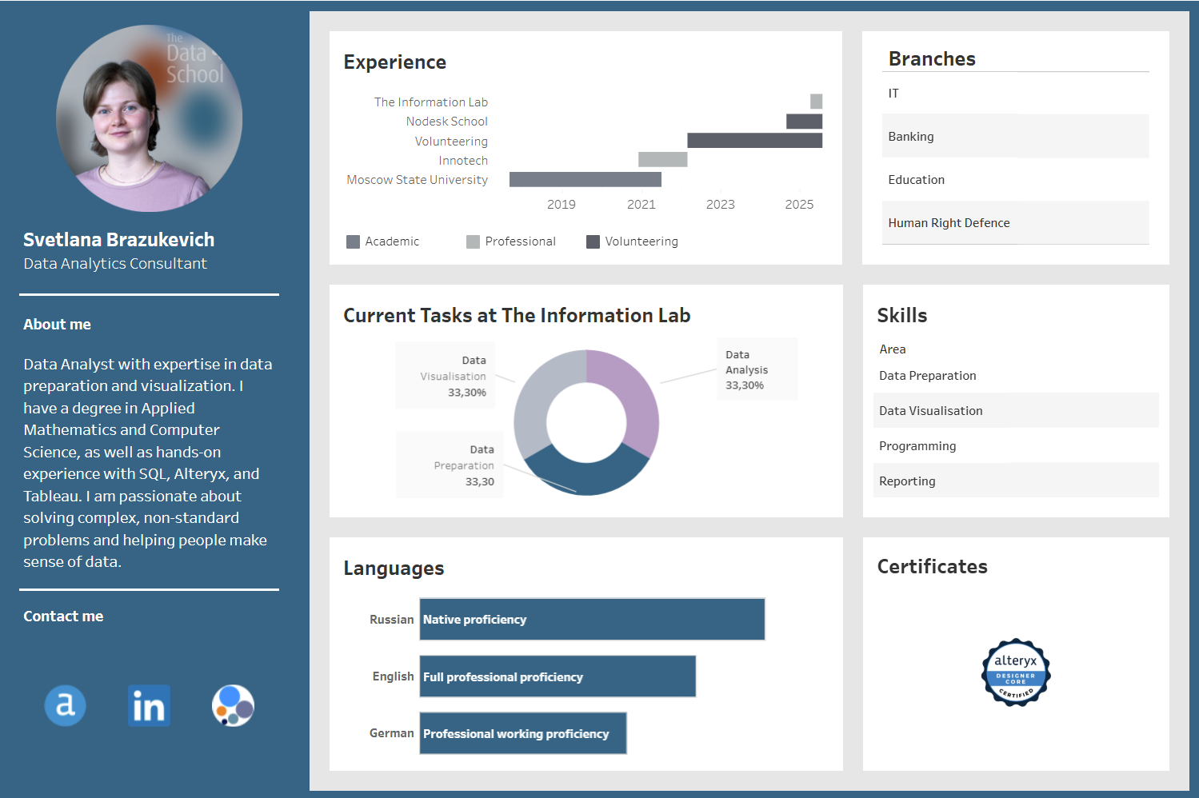This screenshot has width=1199, height=798.
Task: Click the Alteryx Designer Core certificate badge
Action: 1016,672
